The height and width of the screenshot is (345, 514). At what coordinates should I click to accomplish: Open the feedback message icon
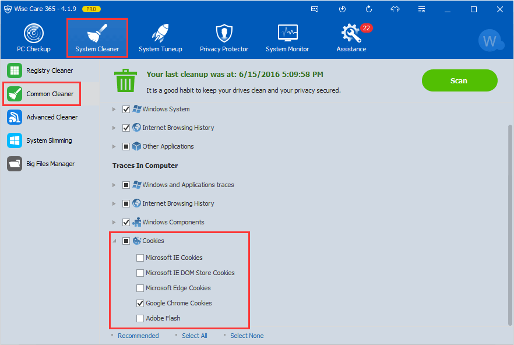click(315, 9)
